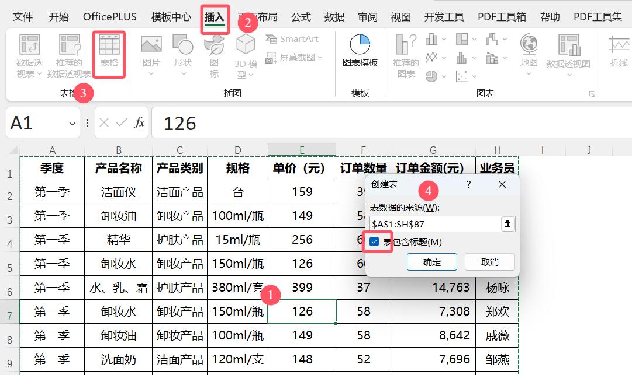Click the pie chart icon
Screen dimensions: 632x375
431,76
